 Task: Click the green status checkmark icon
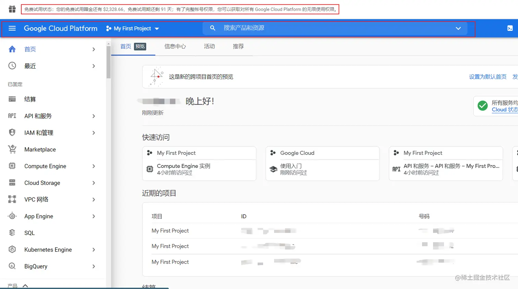click(482, 106)
